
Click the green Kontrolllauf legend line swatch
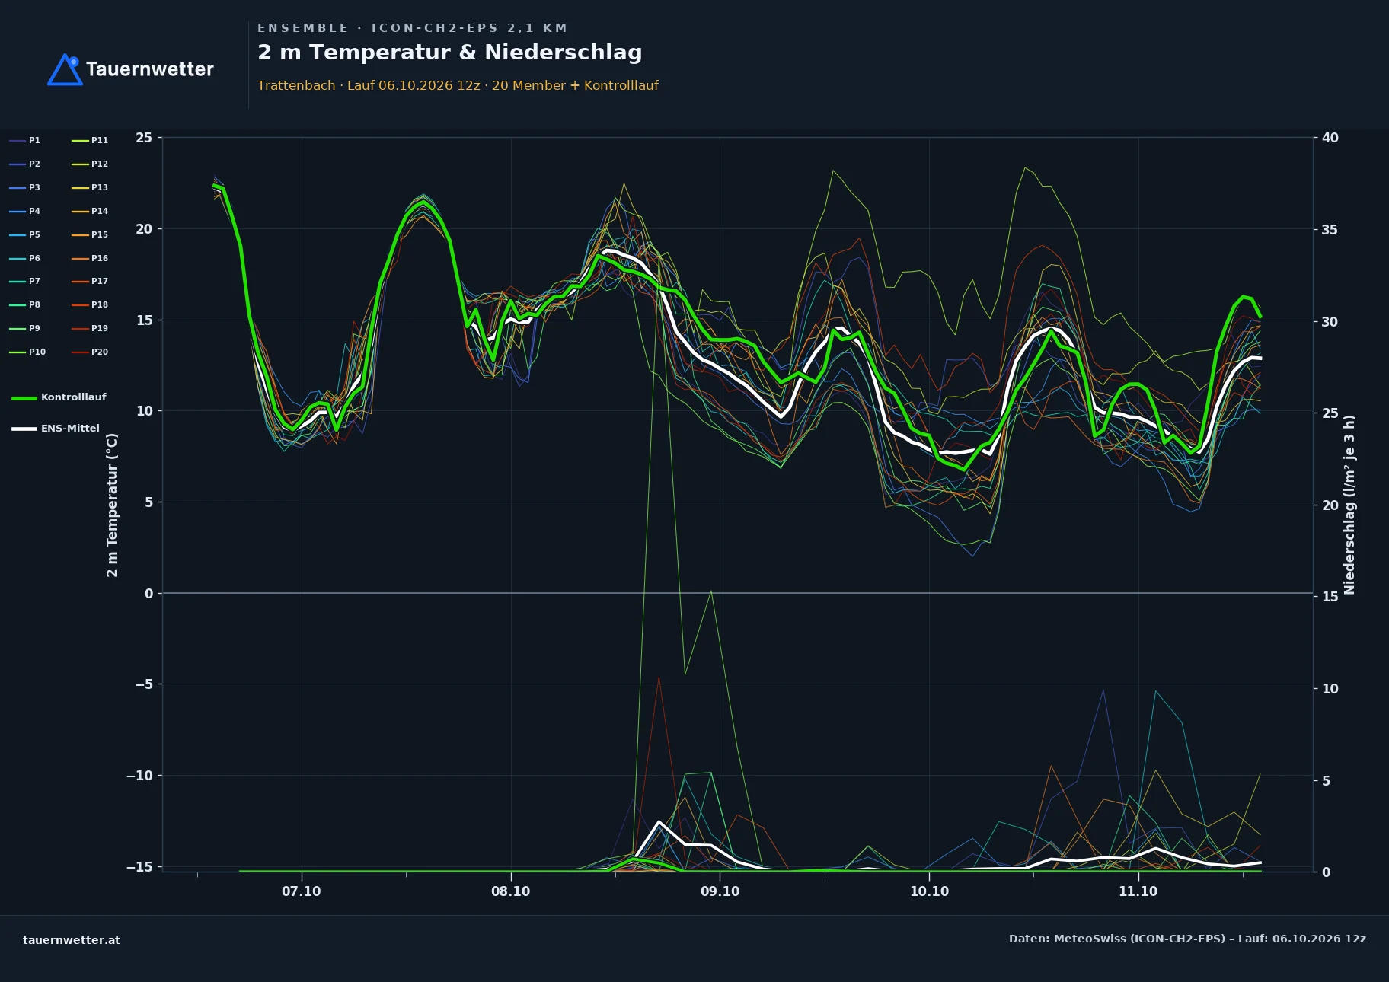click(24, 397)
